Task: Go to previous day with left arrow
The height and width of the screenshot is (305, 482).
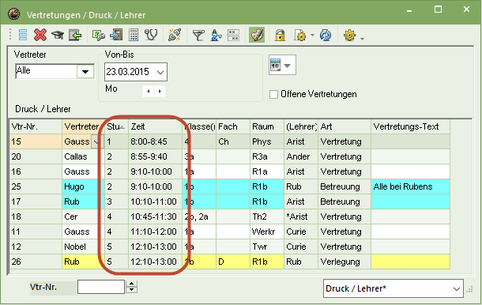Action: pos(149,92)
